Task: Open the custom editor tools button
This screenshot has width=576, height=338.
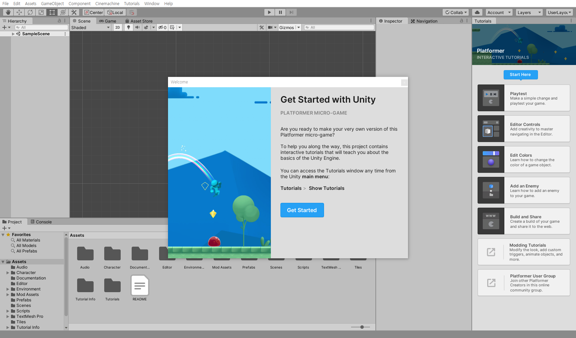Action: pos(74,12)
